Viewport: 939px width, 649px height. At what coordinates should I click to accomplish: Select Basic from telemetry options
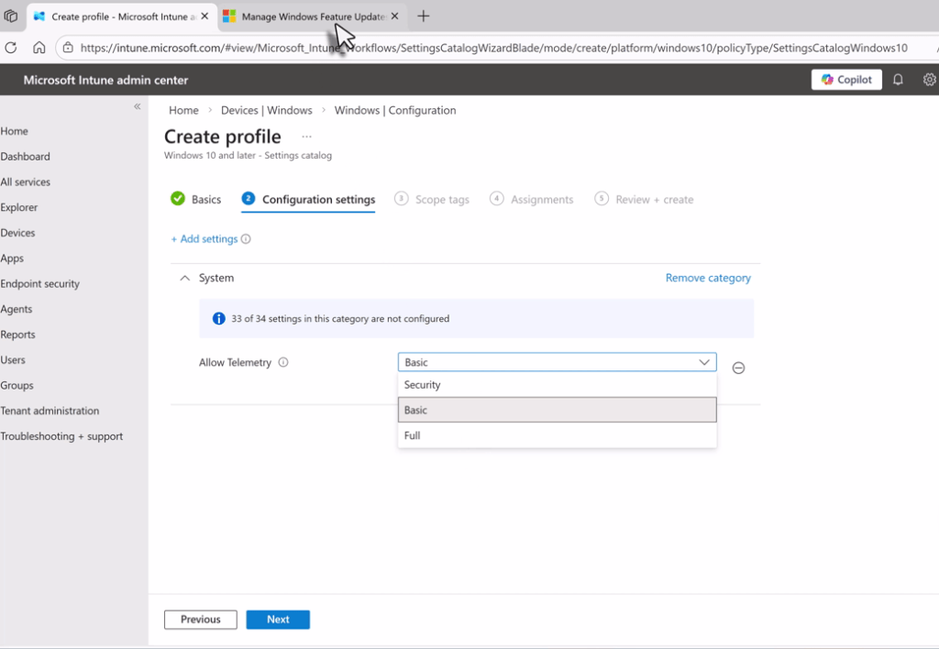pos(557,410)
